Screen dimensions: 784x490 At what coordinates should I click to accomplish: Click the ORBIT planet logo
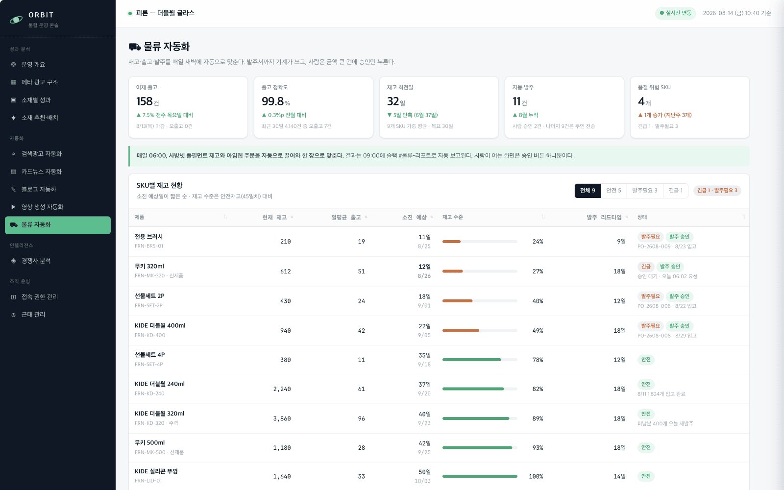(x=16, y=20)
